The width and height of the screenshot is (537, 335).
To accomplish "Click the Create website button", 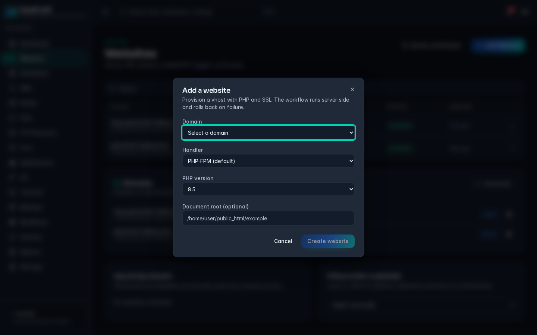I will click(328, 241).
